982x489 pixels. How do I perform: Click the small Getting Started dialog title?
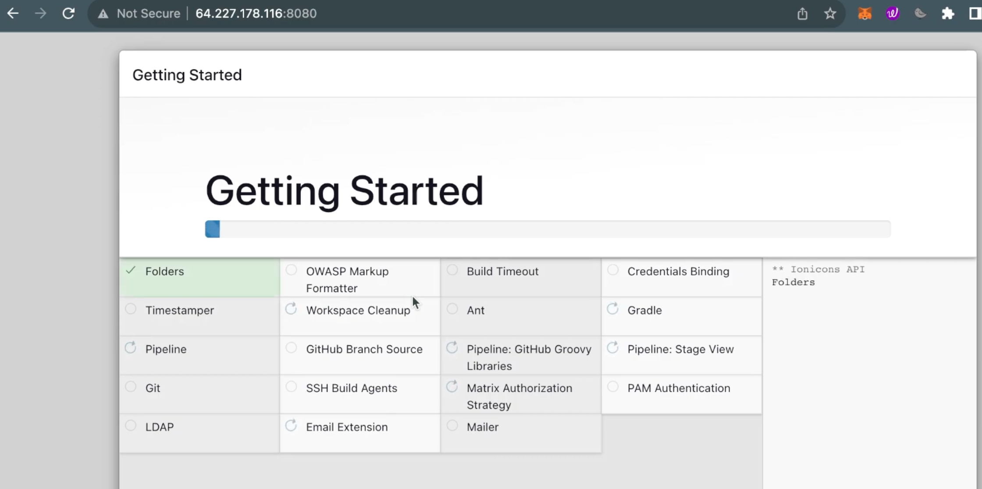tap(187, 75)
